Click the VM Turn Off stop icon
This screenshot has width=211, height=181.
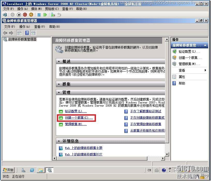click(x=19, y=15)
